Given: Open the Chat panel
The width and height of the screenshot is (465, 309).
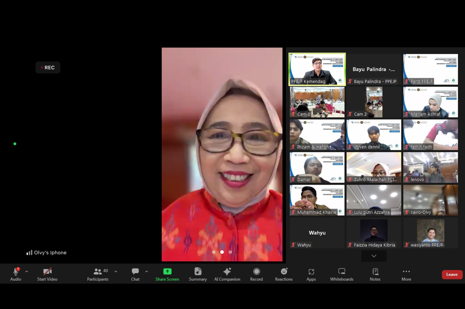Looking at the screenshot, I should 135,274.
